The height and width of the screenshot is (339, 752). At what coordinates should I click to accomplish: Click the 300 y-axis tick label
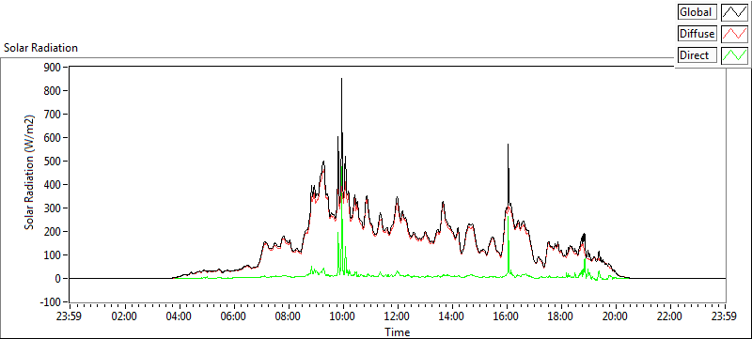click(x=52, y=208)
